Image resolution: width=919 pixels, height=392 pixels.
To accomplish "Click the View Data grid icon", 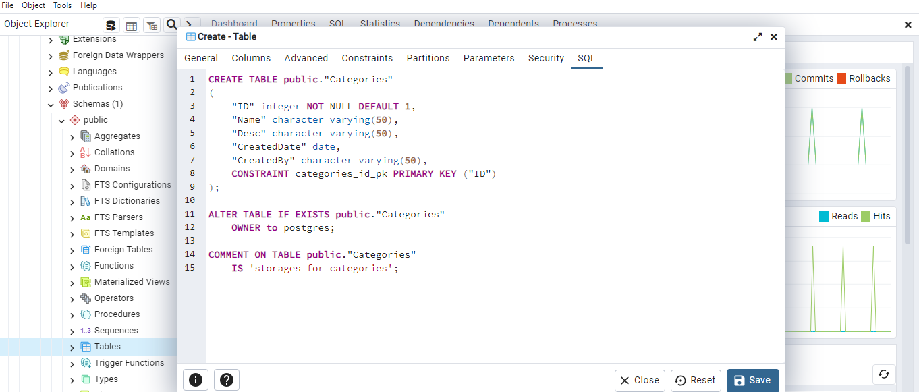I will coord(132,25).
